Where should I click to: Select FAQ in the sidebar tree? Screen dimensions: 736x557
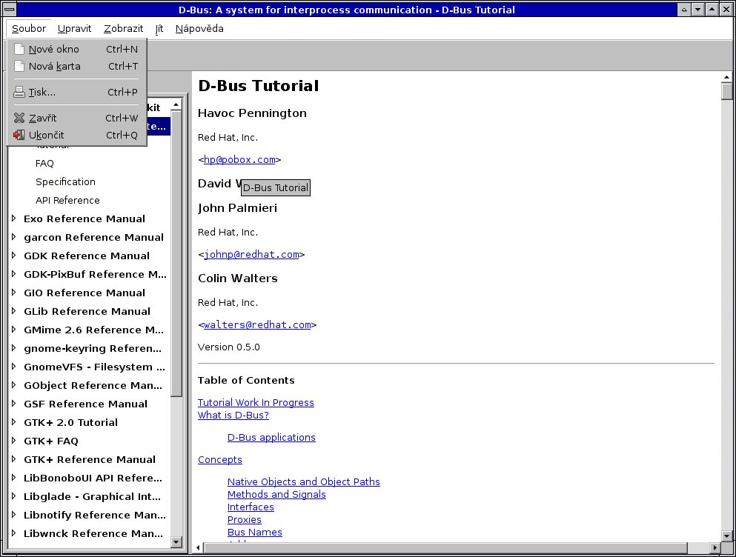coord(44,163)
